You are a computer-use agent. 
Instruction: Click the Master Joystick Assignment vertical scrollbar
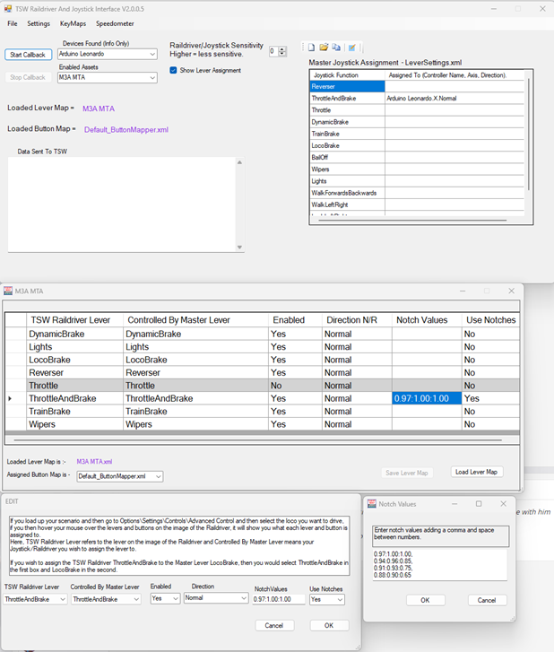click(529, 133)
